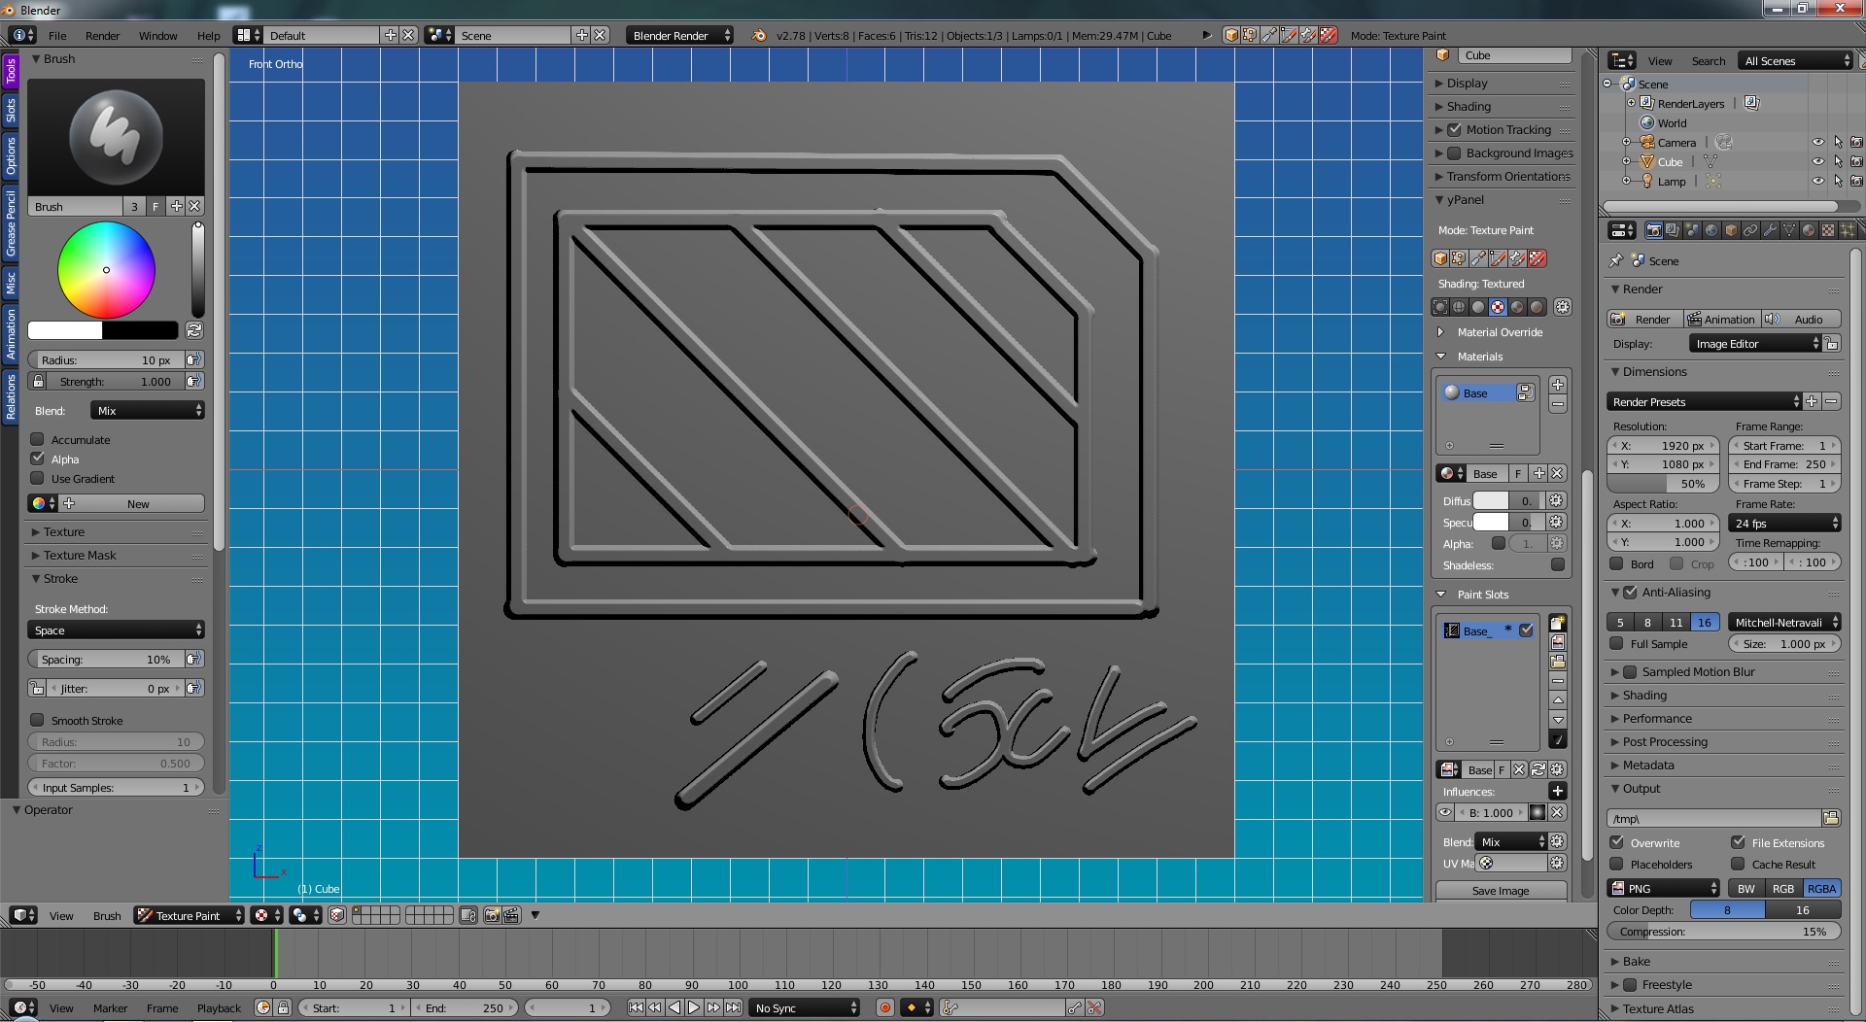1866x1022 pixels.
Task: Switch to the Slots tab
Action: pyautogui.click(x=11, y=109)
